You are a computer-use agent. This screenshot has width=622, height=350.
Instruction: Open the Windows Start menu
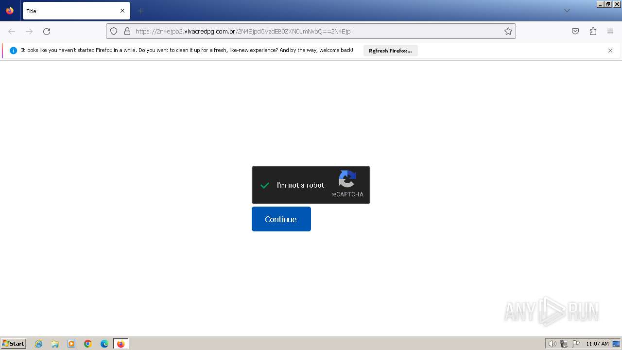[14, 343]
